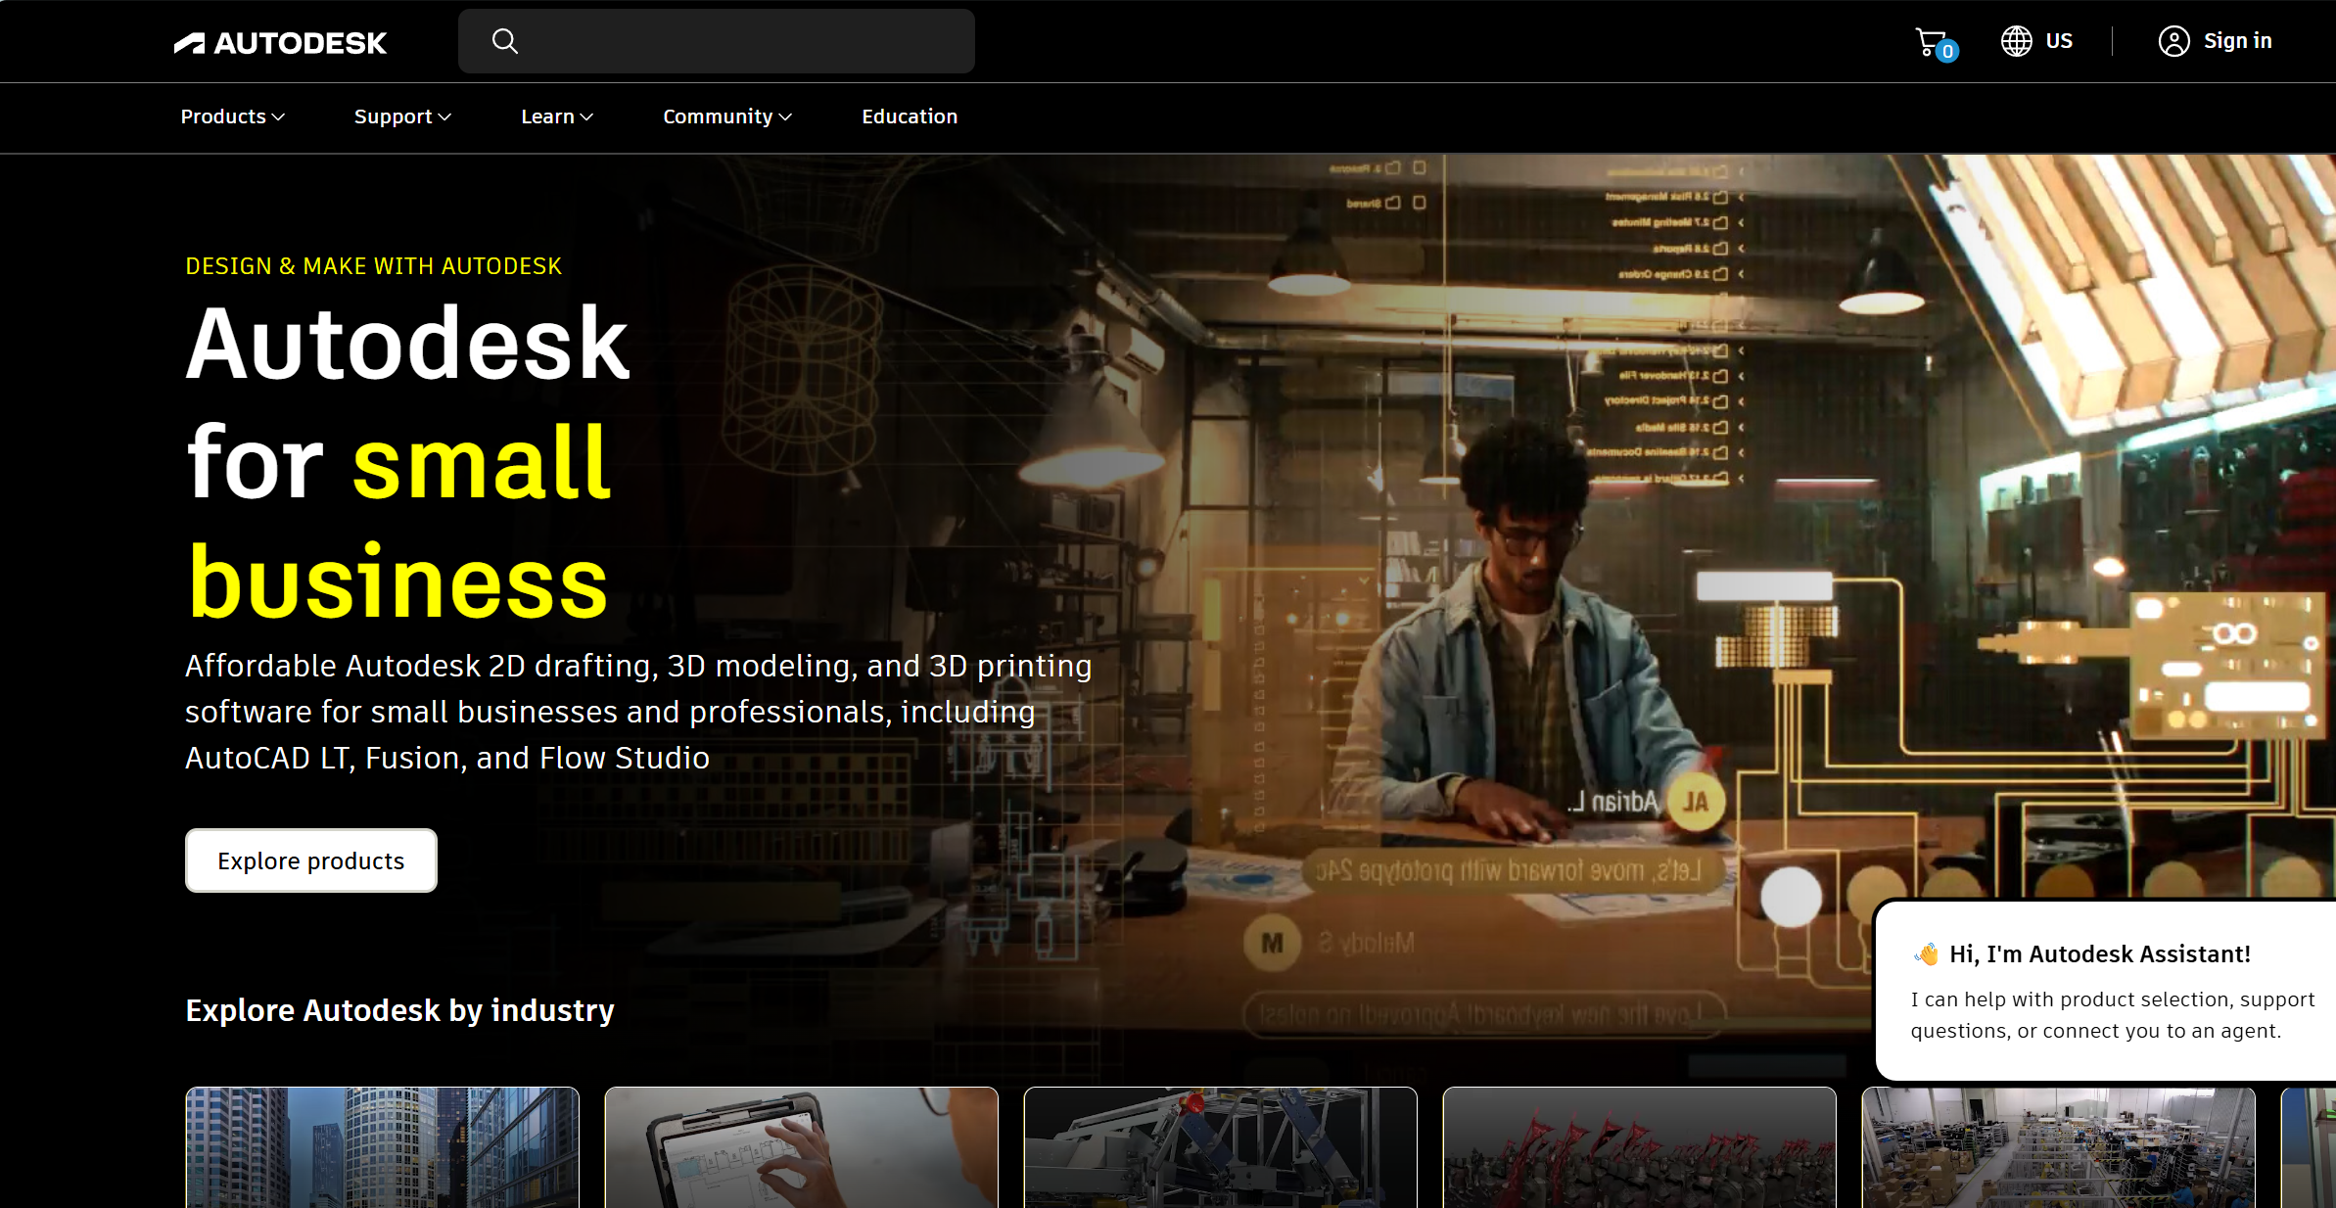Open the tablet floor plan industry card
Viewport: 2336px width, 1208px height.
coord(802,1147)
